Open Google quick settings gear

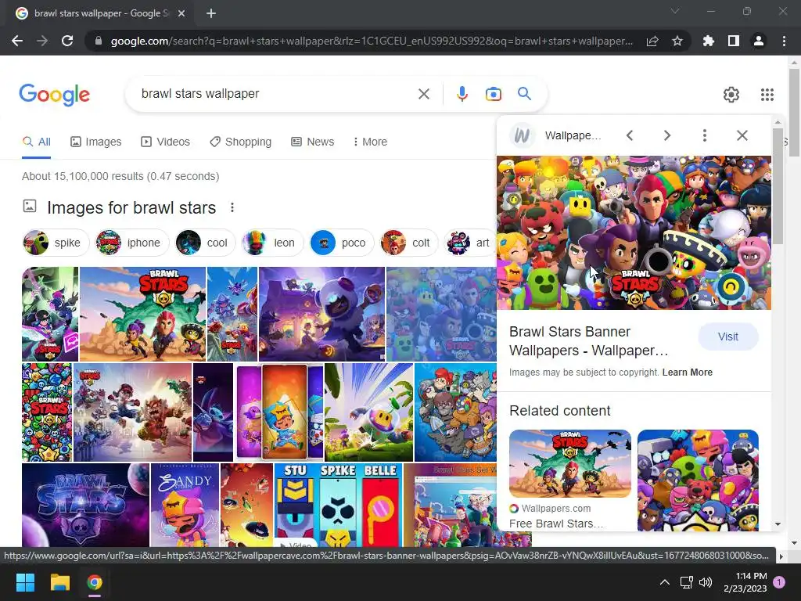pyautogui.click(x=731, y=95)
